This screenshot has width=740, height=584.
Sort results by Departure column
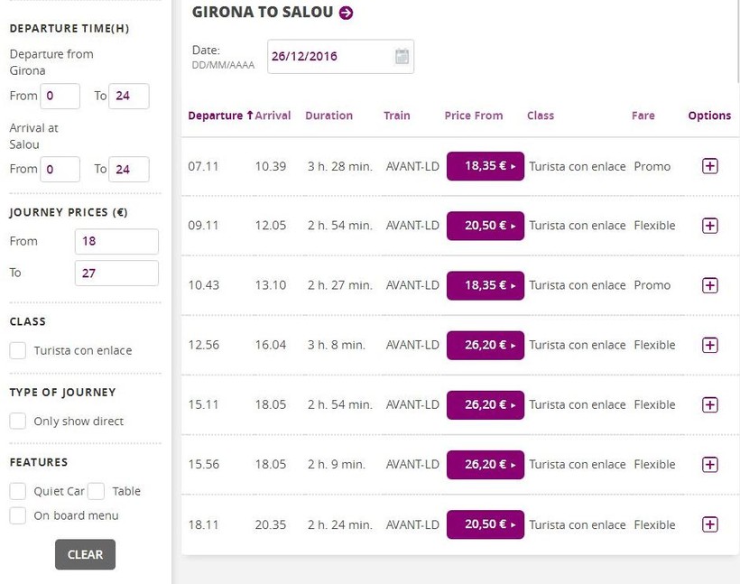pyautogui.click(x=216, y=116)
